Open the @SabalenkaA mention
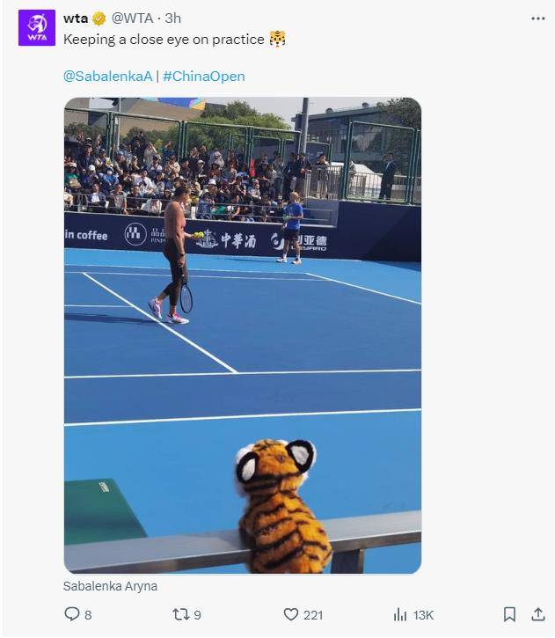The image size is (555, 638). tap(107, 76)
